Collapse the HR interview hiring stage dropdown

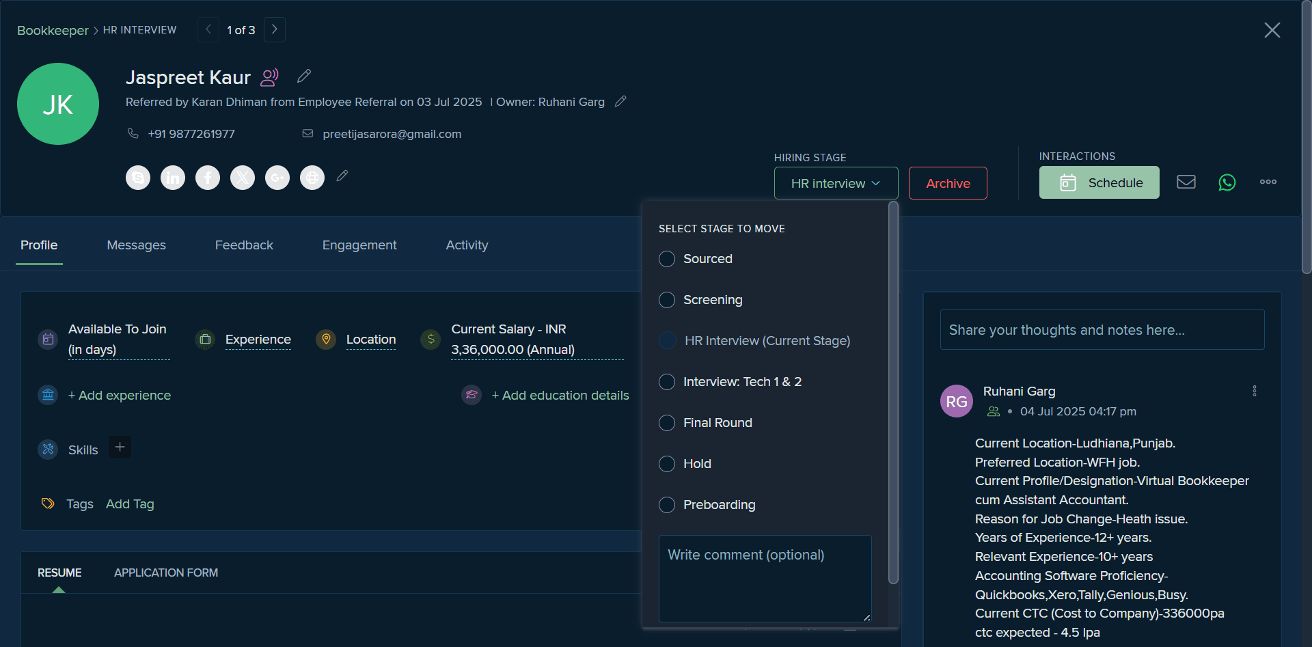(836, 183)
